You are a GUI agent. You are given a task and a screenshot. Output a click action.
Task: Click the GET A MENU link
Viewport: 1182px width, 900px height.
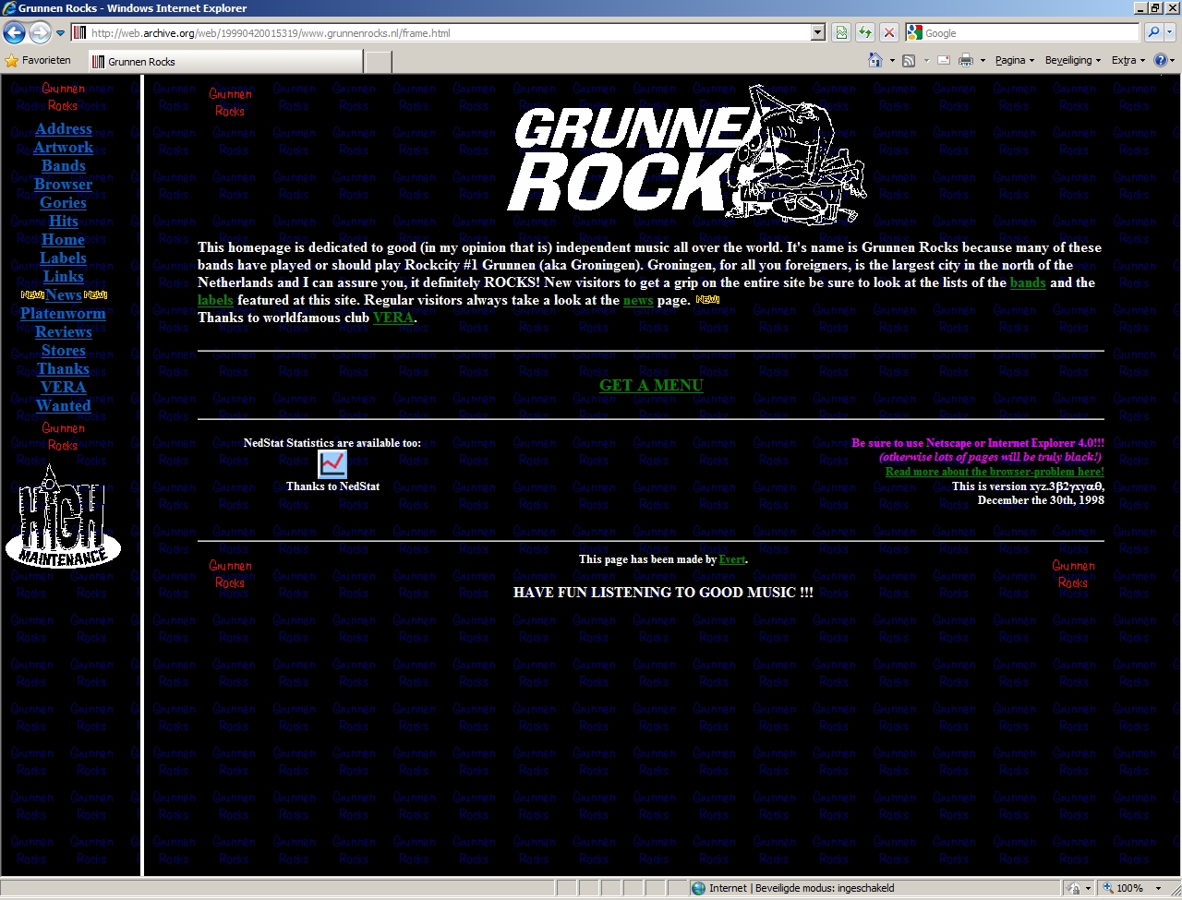pos(651,386)
